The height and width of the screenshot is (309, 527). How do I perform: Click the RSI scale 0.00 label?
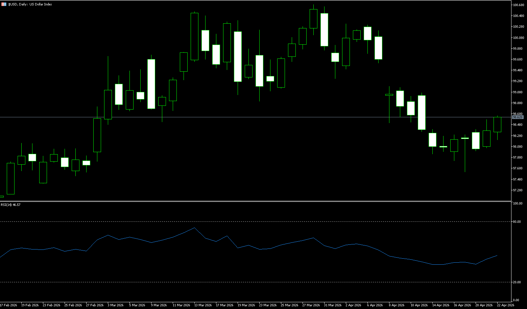point(516,300)
